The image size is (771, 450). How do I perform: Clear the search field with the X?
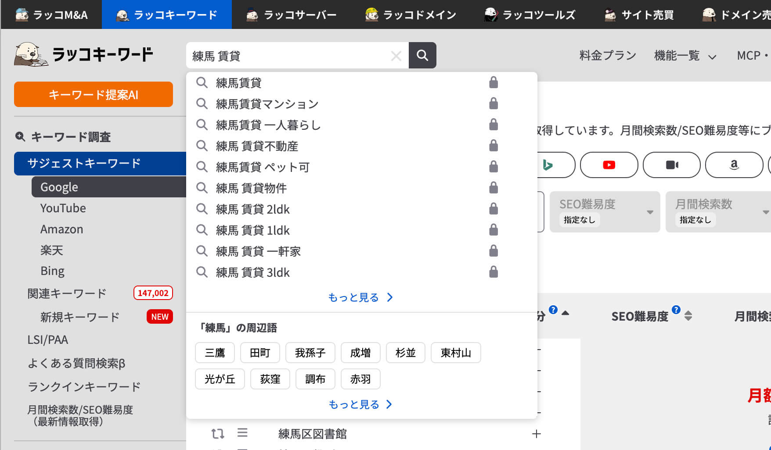[396, 56]
